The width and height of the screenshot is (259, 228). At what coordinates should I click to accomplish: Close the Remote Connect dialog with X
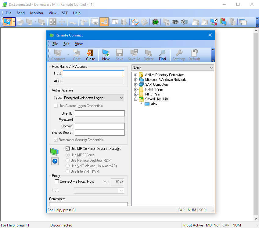210,35
